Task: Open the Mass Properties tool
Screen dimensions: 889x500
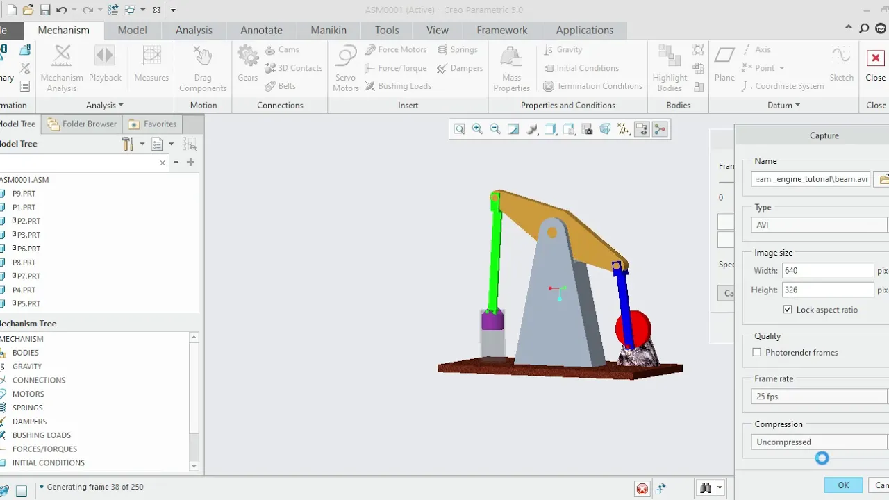Action: tap(512, 68)
